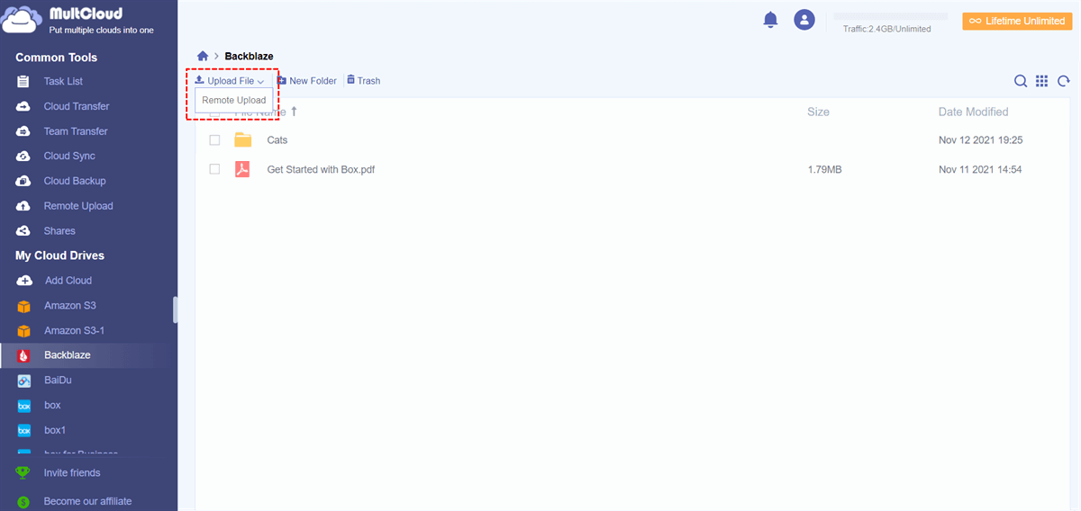Screen dimensions: 1081x511
Task: Click the Become our affiliate dollar icon
Action: [23, 502]
